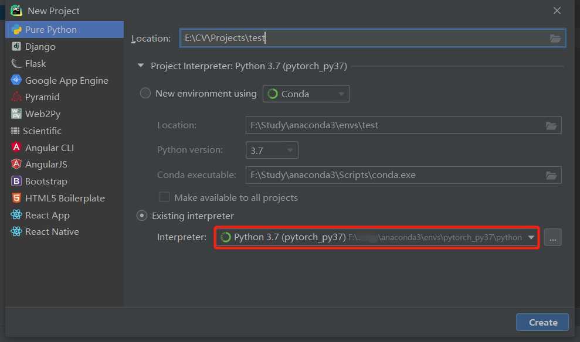Click HTML5 Boilerplate label
Image resolution: width=580 pixels, height=342 pixels.
point(65,199)
